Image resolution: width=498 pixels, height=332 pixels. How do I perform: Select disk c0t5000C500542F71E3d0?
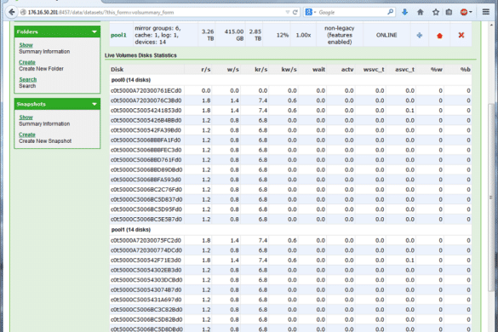pyautogui.click(x=146, y=260)
